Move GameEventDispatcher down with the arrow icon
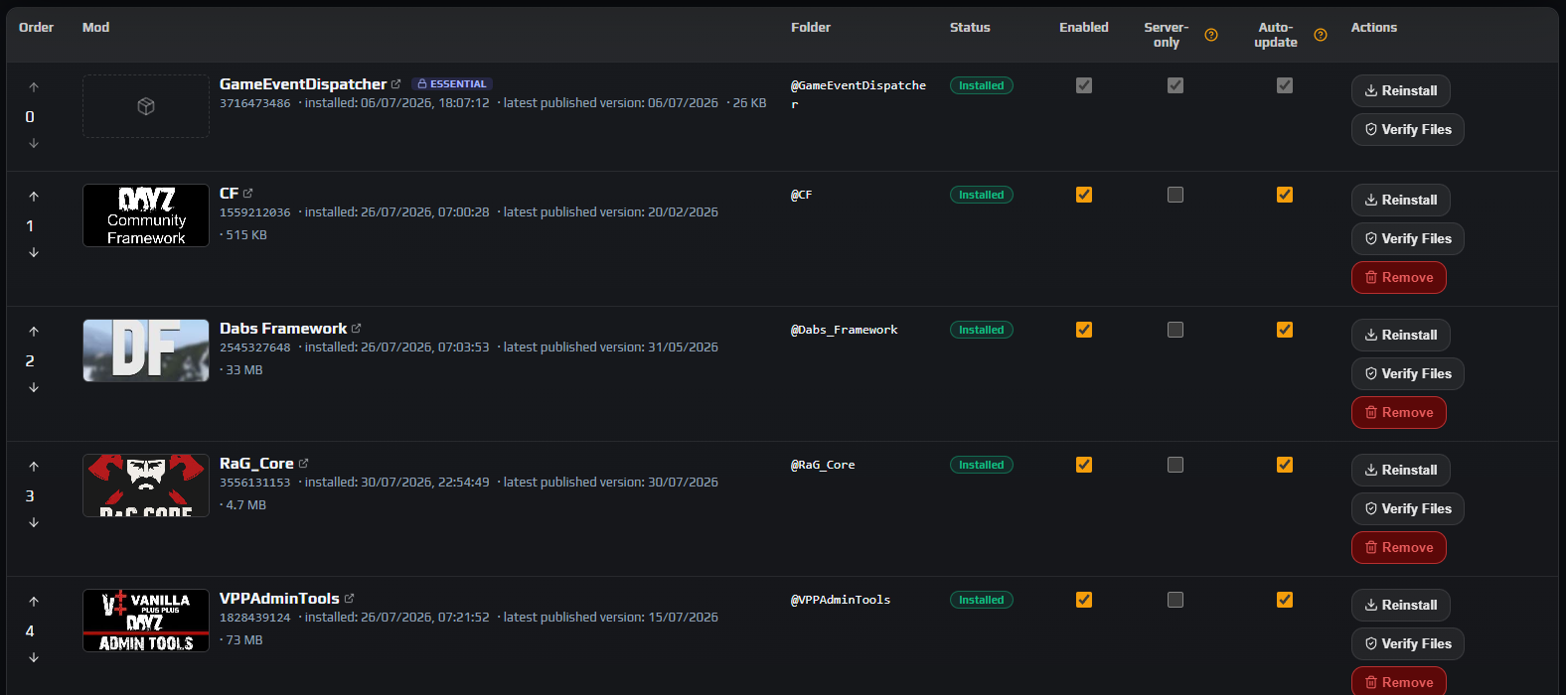 click(34, 143)
